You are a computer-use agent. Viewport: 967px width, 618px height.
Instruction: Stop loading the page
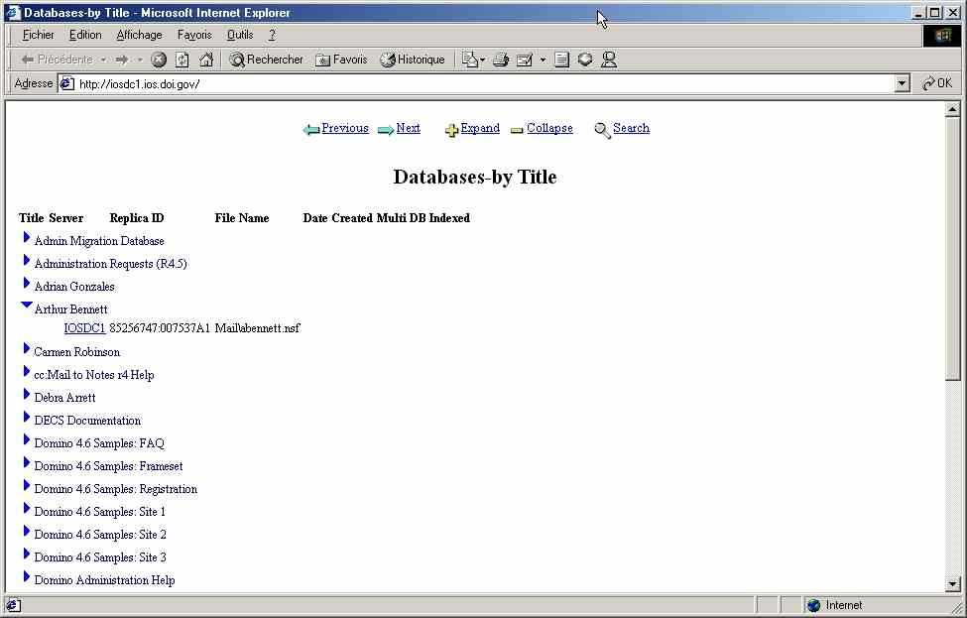[x=159, y=60]
